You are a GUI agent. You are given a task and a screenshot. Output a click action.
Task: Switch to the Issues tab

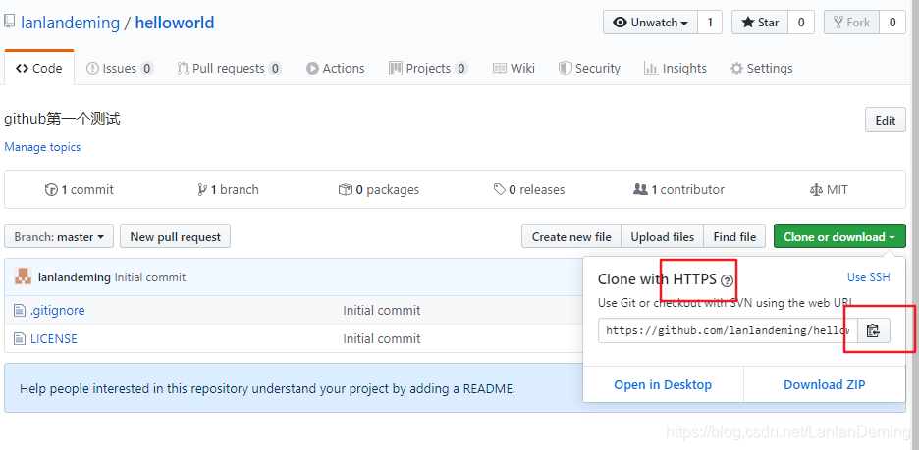click(x=120, y=68)
